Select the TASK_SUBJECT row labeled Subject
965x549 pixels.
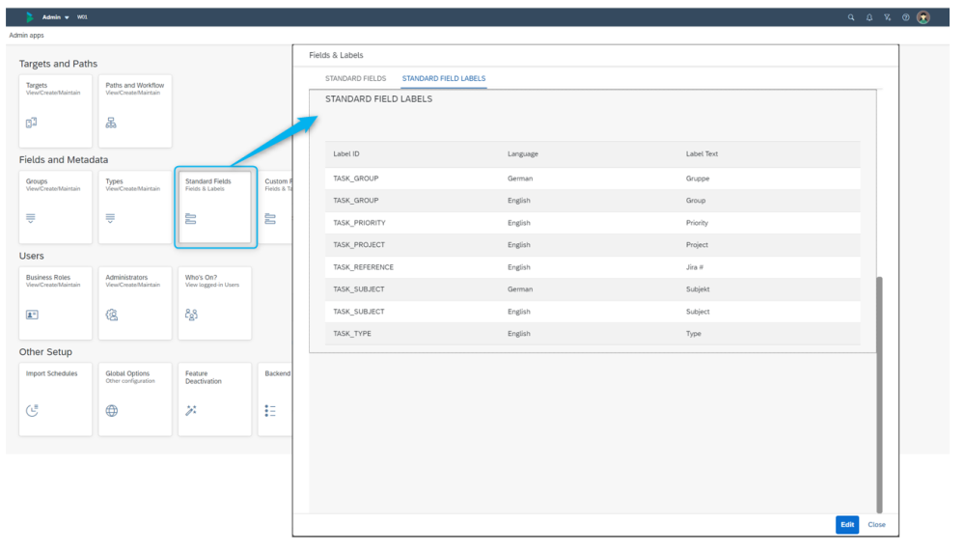click(593, 312)
